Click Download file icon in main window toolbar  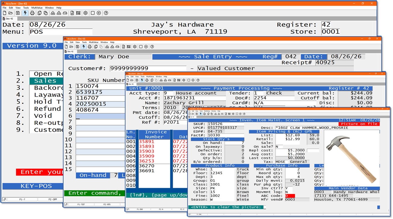[59, 13]
